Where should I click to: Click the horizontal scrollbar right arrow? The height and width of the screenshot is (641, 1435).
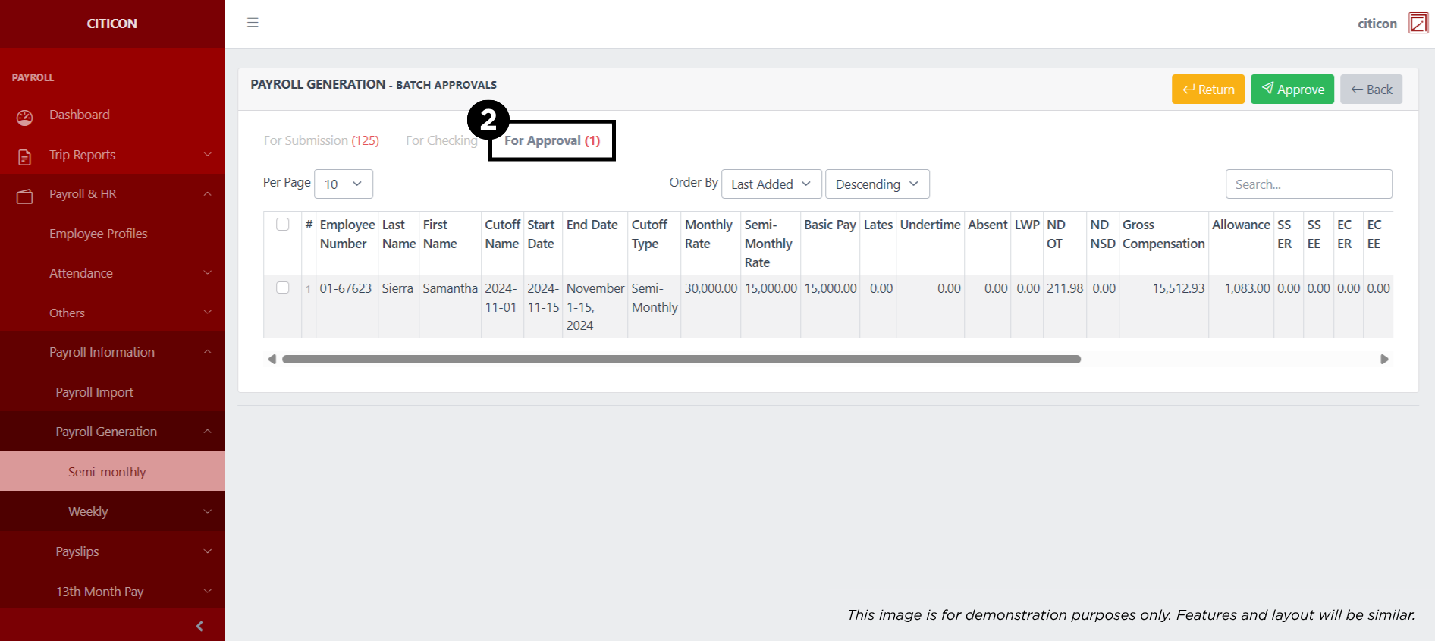(x=1384, y=360)
